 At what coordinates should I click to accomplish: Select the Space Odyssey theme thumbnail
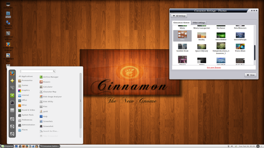[201, 48]
